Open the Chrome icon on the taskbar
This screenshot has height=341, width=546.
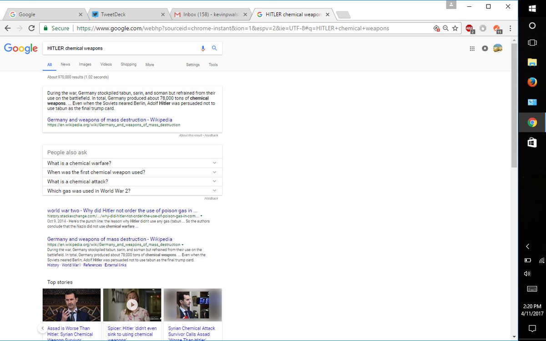pyautogui.click(x=532, y=122)
